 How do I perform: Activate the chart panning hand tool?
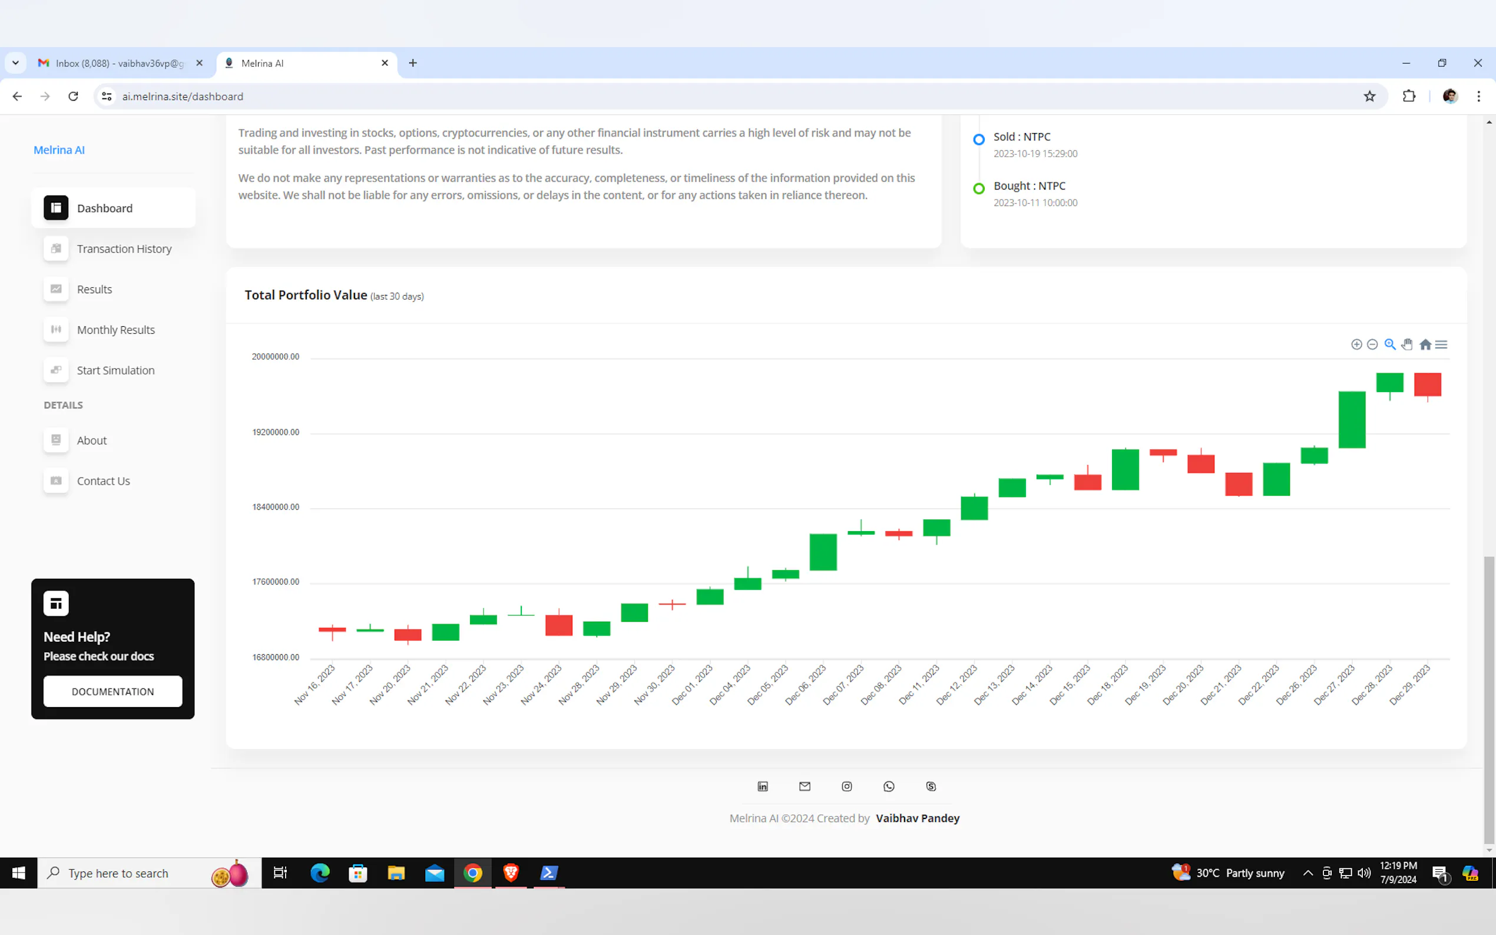coord(1407,344)
